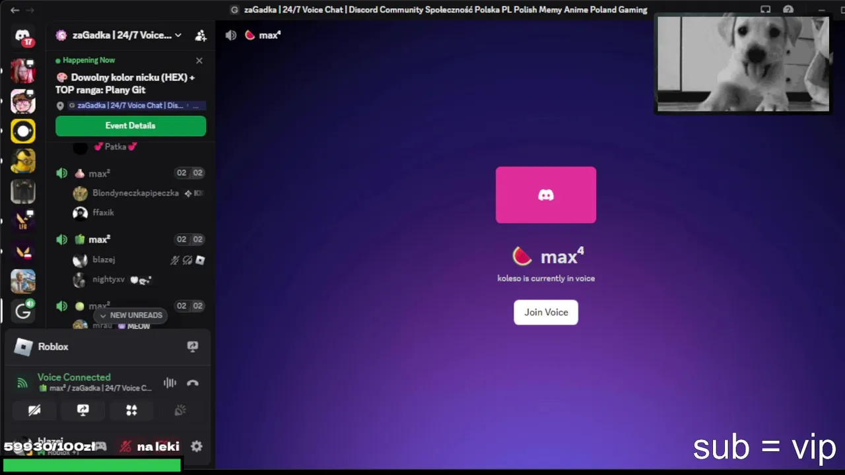845x475 pixels.
Task: Click the gamepad activity icon in user panel
Action: click(x=100, y=447)
